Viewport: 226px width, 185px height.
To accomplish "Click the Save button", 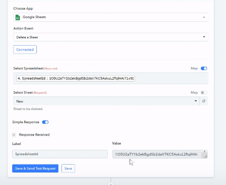I will (x=68, y=168).
